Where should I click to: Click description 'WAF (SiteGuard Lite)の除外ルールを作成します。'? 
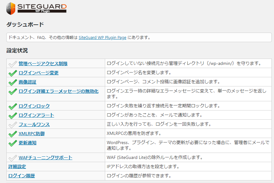[155, 157]
